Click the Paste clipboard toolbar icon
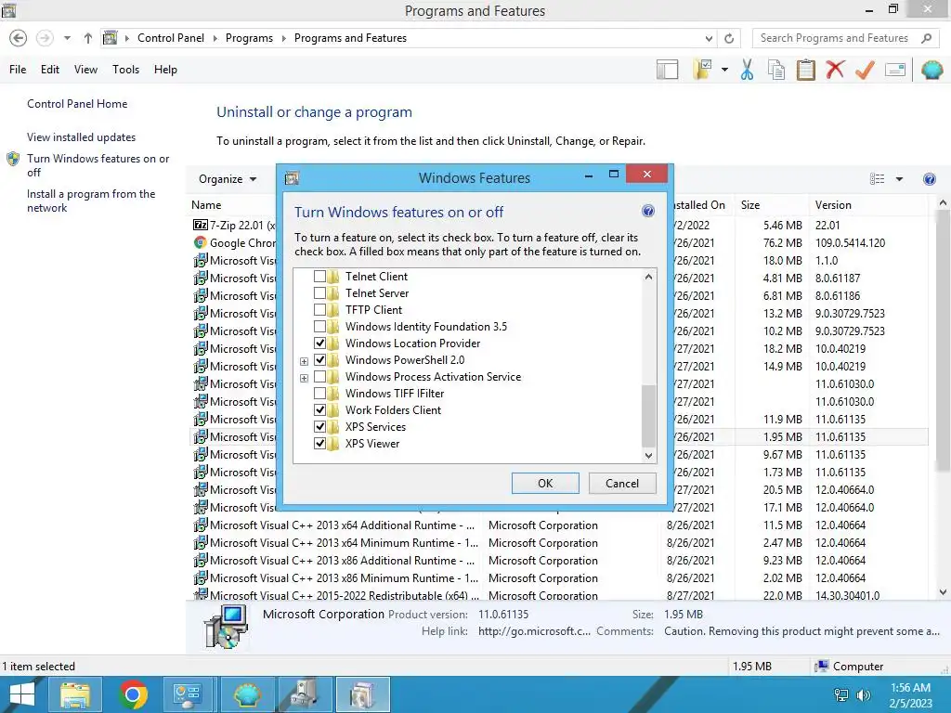The image size is (951, 713). coord(805,70)
